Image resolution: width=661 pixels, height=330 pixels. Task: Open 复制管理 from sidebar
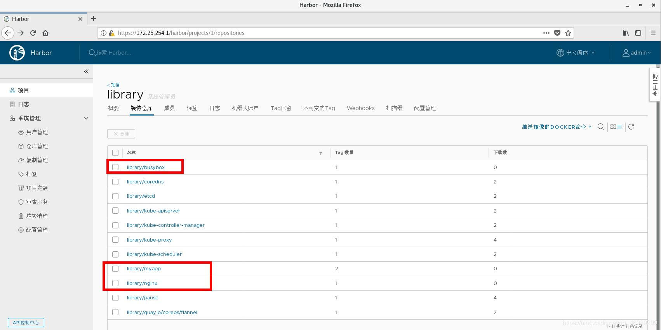pyautogui.click(x=37, y=160)
